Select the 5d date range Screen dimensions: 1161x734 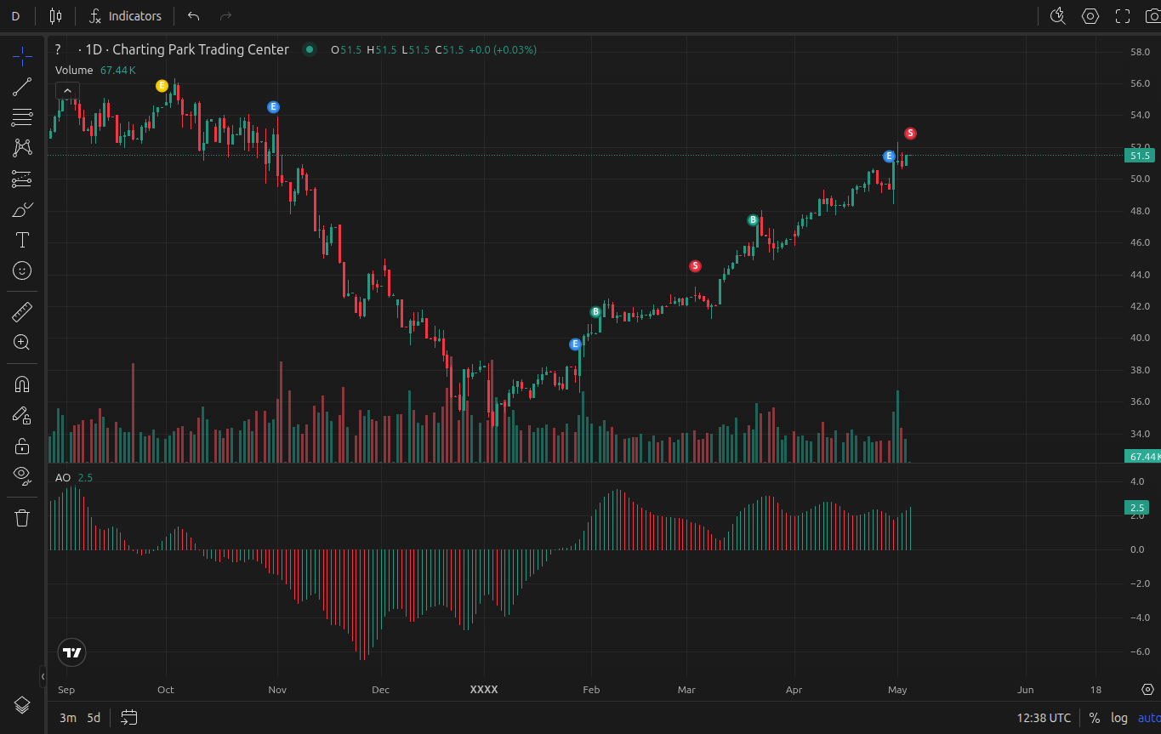94,718
